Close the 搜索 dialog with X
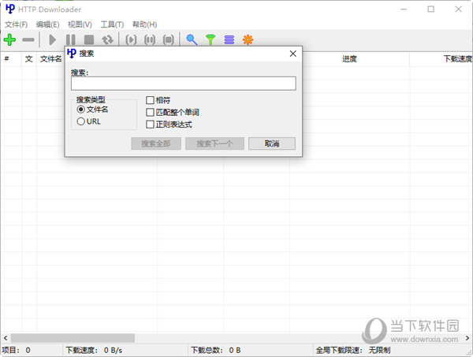The width and height of the screenshot is (473, 357). click(x=293, y=54)
